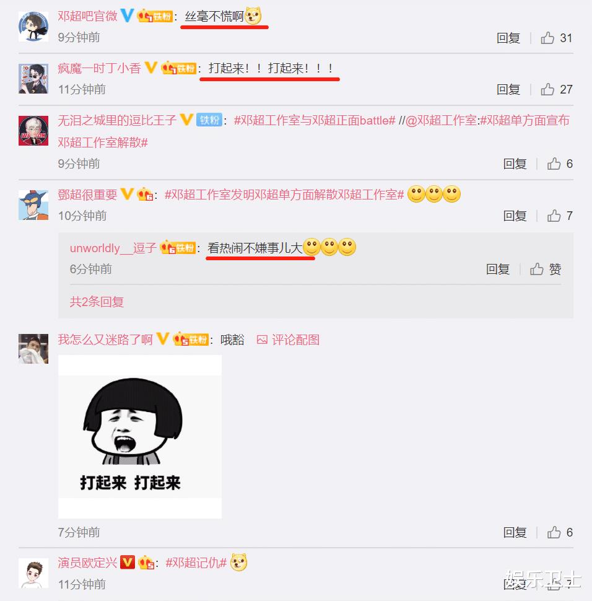Like the comment by 无泪之城里的逗比王子
Screen dimensions: 592x601
pos(554,164)
